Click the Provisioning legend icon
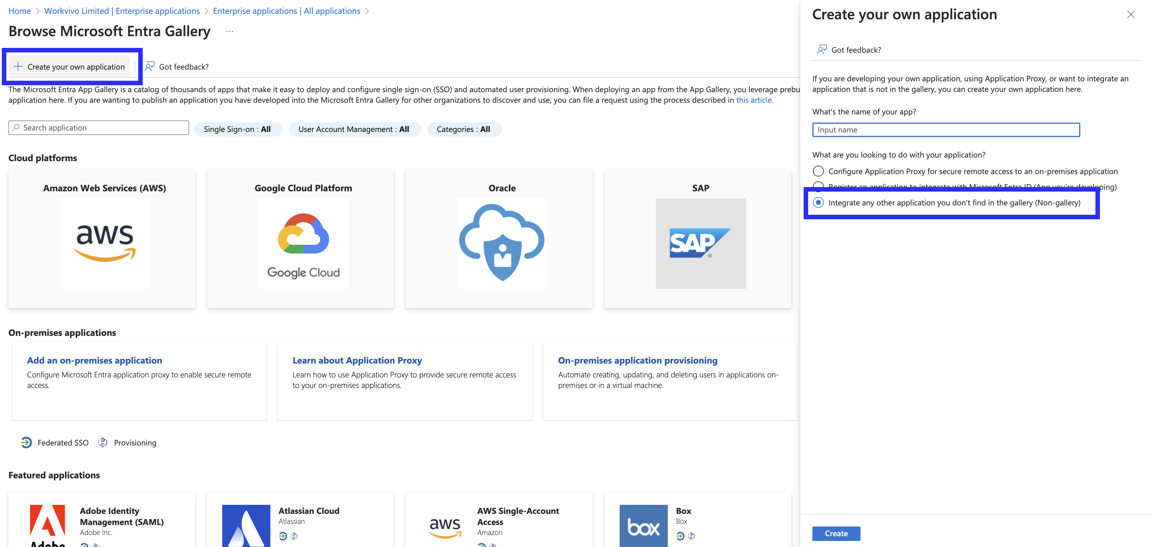Image resolution: width=1152 pixels, height=547 pixels. [103, 442]
